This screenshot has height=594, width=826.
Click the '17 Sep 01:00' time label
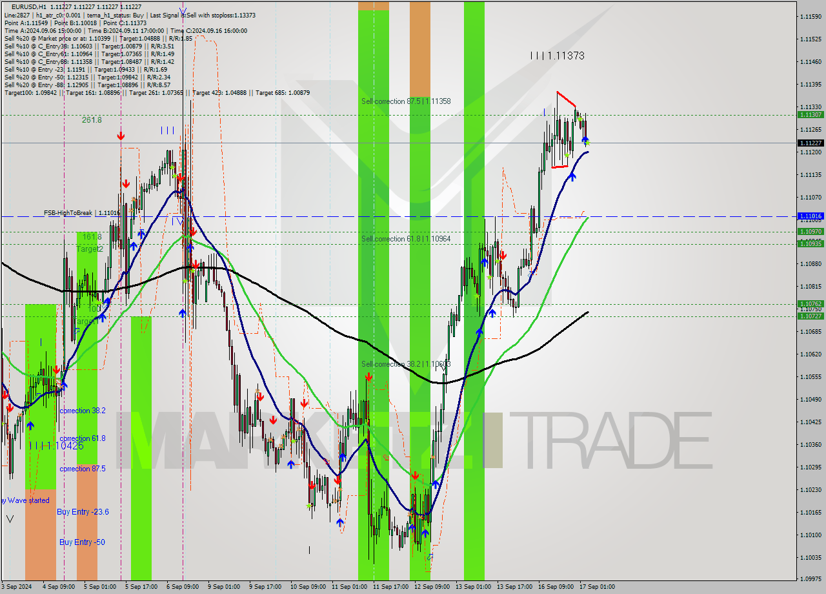tap(597, 587)
